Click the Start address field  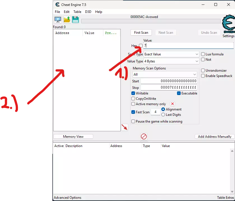point(169,81)
